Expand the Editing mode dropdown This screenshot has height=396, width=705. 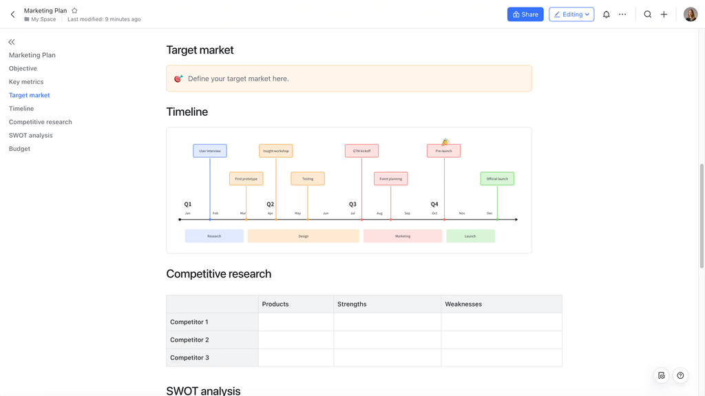point(571,14)
